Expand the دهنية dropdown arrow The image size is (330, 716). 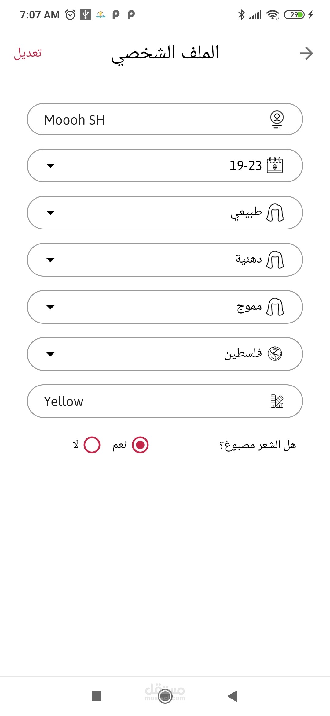(x=50, y=260)
